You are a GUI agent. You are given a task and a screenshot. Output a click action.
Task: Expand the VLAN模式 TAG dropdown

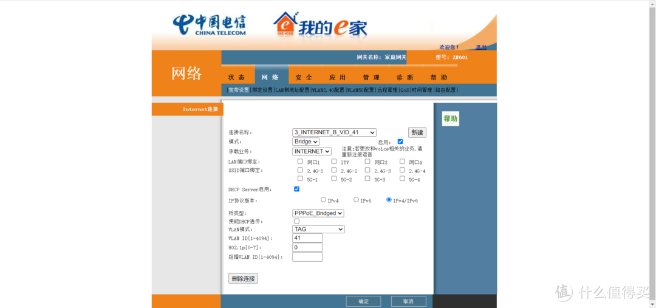318,229
